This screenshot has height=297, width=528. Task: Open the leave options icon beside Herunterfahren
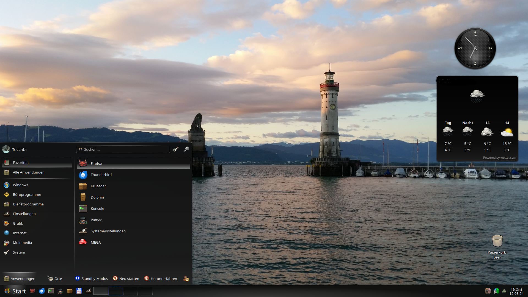coord(186,279)
